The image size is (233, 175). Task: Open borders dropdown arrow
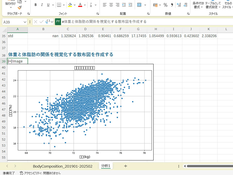64,5
